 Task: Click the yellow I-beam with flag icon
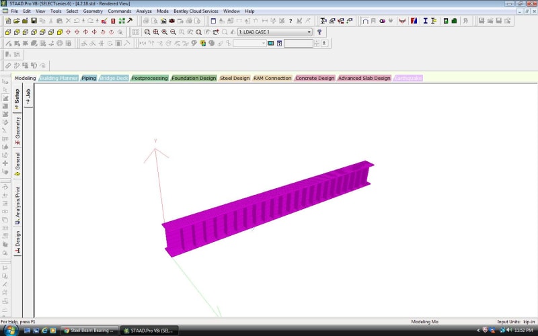[x=434, y=21]
